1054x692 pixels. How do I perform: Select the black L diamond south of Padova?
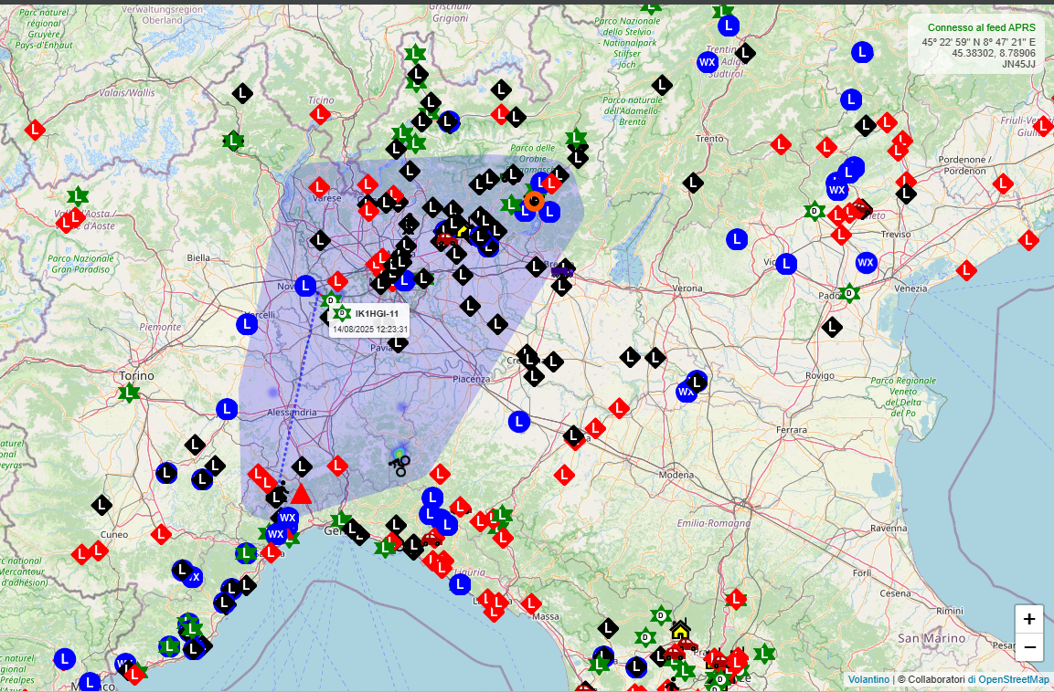[x=832, y=327]
